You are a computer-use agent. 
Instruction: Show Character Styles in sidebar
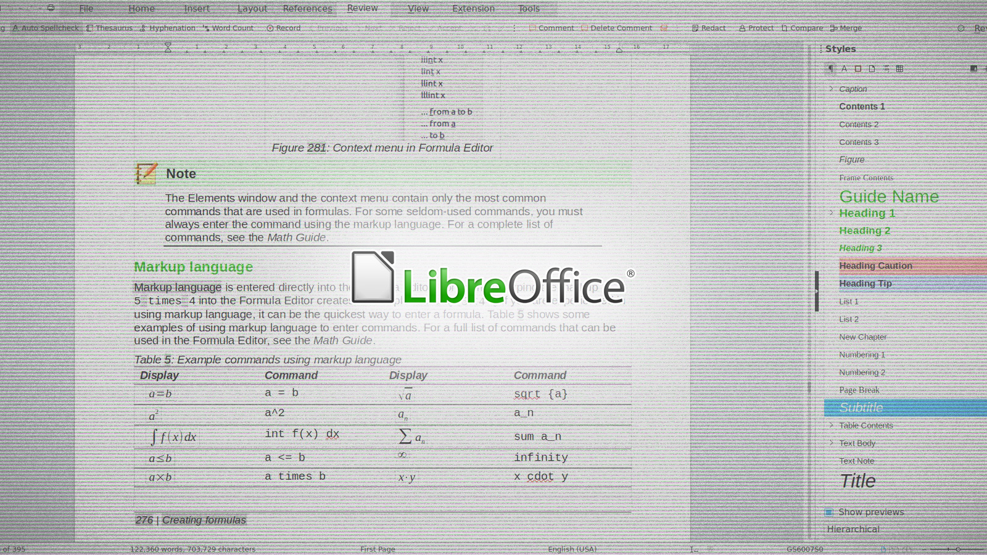click(845, 68)
